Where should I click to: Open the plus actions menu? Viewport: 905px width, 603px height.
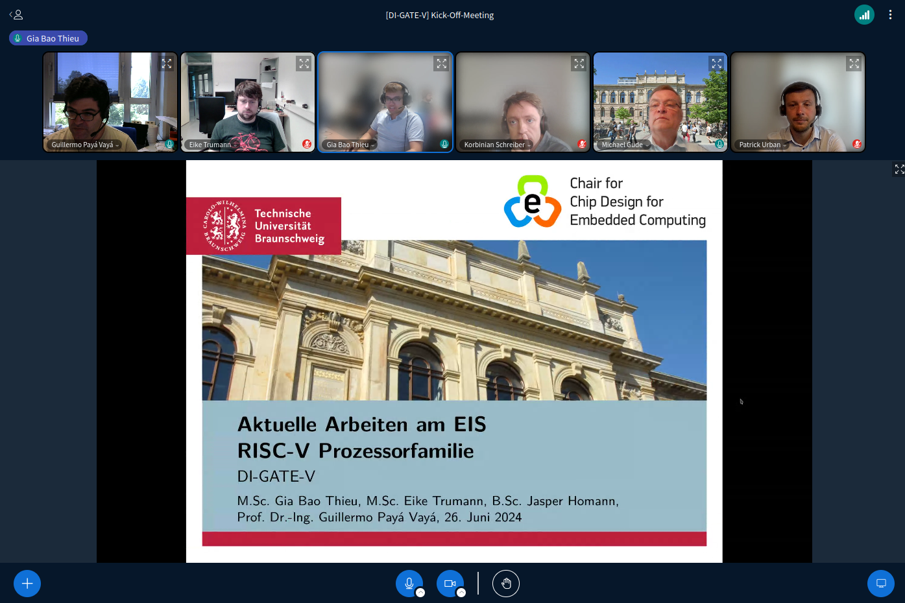click(27, 584)
